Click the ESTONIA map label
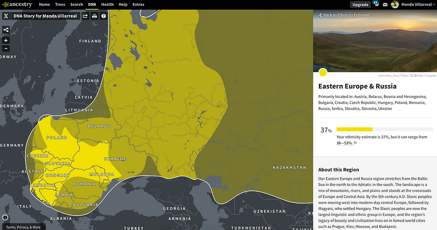The height and width of the screenshot is (230, 437). pos(88,81)
